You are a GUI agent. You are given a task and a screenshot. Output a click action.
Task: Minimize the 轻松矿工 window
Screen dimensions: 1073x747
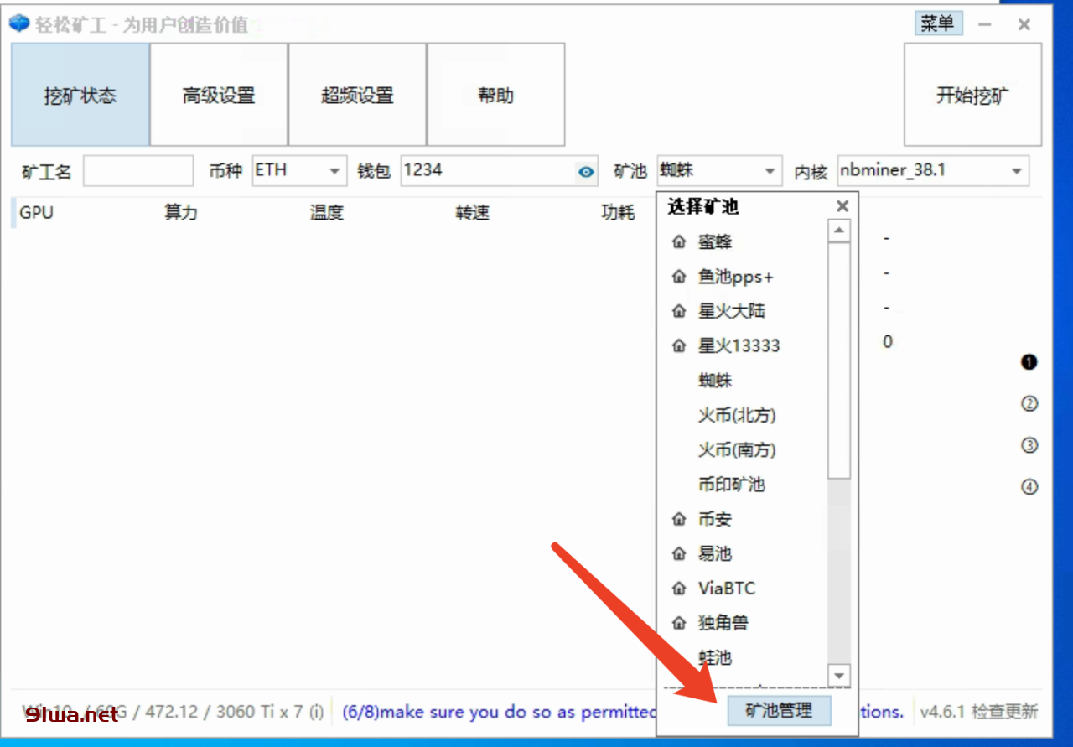pyautogui.click(x=985, y=25)
